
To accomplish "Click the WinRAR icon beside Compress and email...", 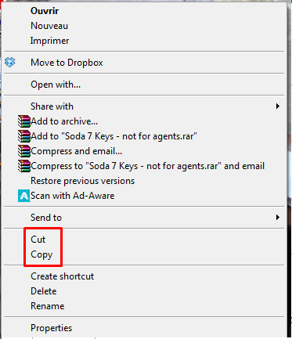I will (24, 151).
